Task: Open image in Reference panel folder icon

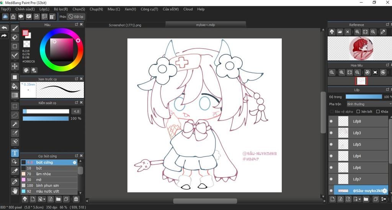Action: coord(340,32)
